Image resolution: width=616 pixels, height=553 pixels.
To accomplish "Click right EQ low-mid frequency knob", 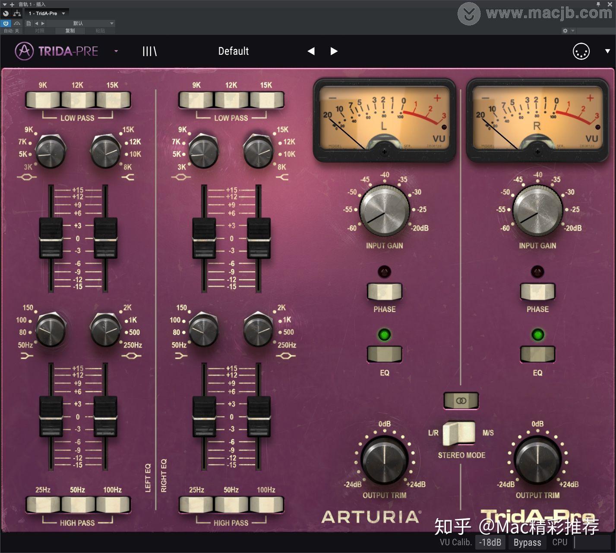I will click(x=259, y=330).
